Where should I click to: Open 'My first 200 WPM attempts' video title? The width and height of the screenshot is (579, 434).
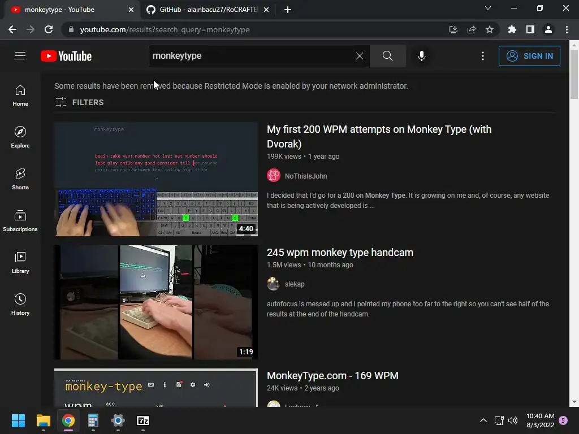pos(379,137)
